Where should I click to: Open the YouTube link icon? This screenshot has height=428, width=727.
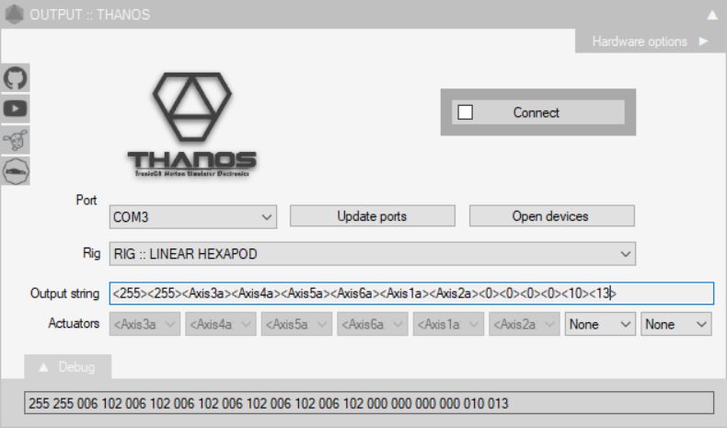[16, 109]
